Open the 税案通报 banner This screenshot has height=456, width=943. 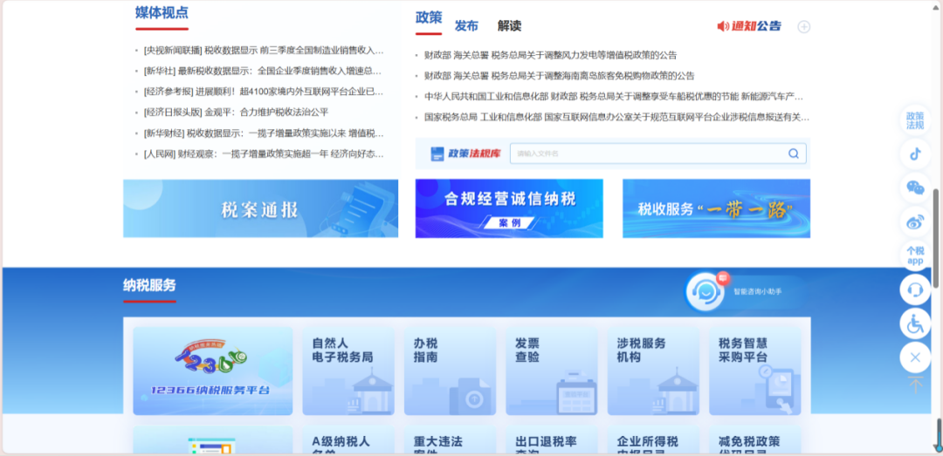(260, 208)
